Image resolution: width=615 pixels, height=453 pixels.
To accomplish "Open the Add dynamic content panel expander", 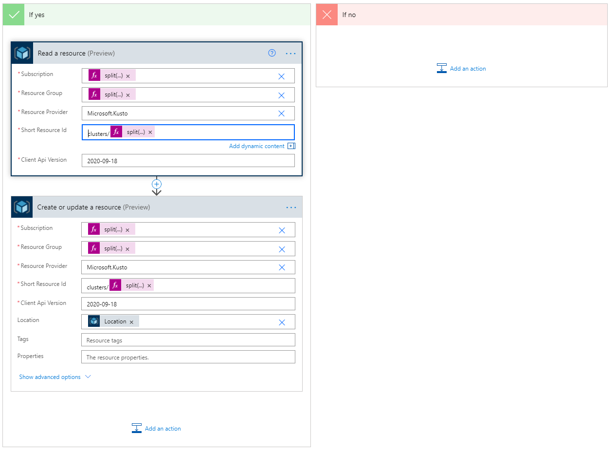I will (291, 146).
